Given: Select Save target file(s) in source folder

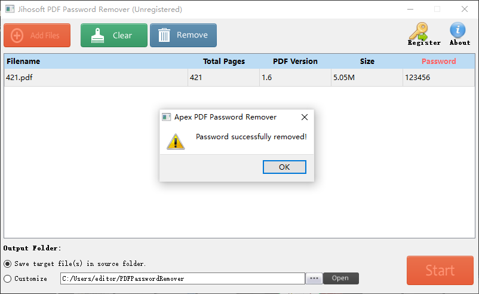Looking at the screenshot, I should [8, 264].
